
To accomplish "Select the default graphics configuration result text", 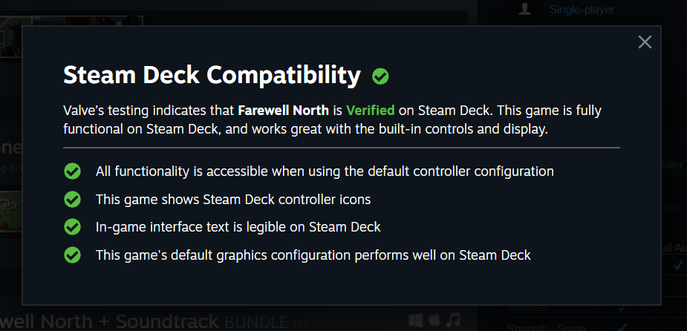I will click(313, 255).
